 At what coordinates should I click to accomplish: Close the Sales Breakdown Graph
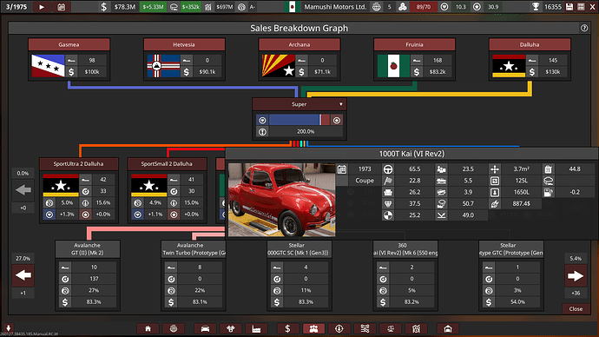576,308
